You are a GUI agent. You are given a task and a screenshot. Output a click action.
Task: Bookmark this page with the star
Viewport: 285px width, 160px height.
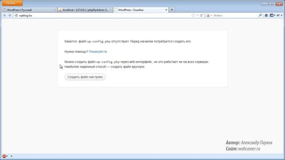click(193, 16)
